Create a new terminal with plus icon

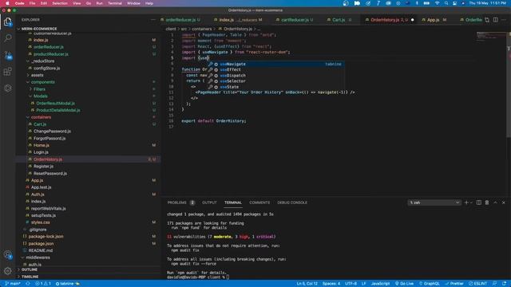[466, 202]
